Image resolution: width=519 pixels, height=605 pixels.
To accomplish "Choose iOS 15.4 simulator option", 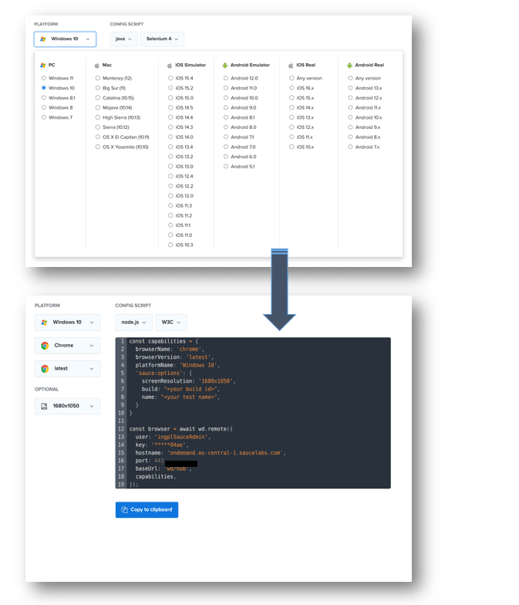I will (x=170, y=78).
